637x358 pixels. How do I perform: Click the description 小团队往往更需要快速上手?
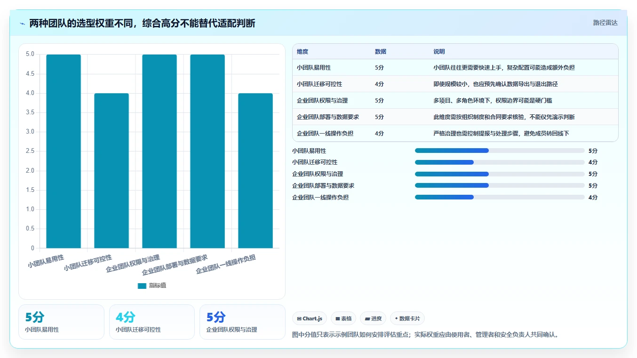(467, 68)
